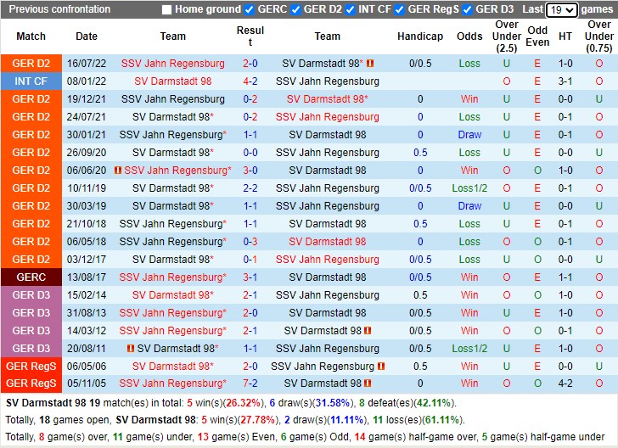Select GER D3 label dated 15/02/14
Screen dimensions: 618x448
pos(31,294)
